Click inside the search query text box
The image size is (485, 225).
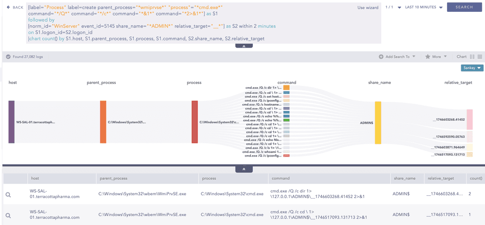click(x=189, y=24)
